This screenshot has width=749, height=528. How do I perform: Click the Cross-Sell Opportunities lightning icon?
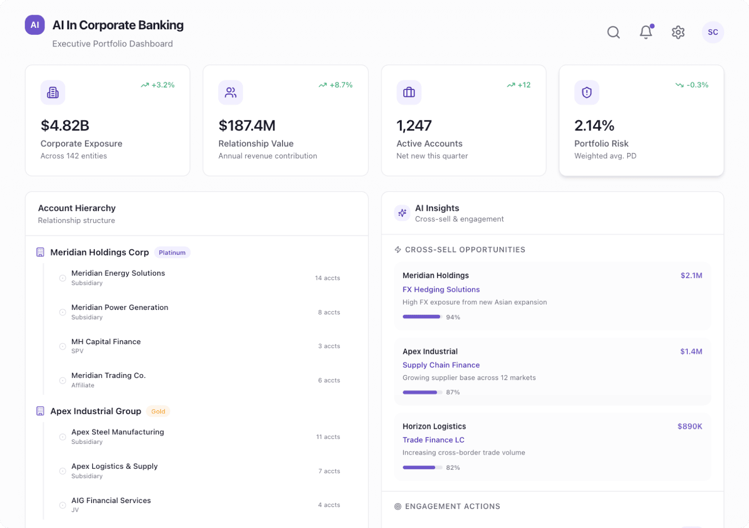(x=397, y=249)
